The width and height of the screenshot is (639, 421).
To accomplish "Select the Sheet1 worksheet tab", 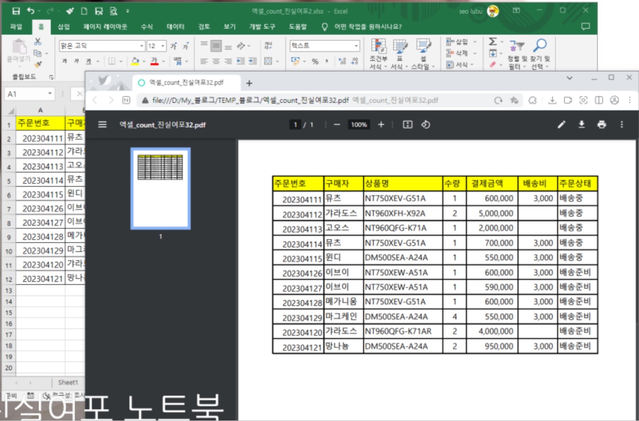I will click(68, 383).
